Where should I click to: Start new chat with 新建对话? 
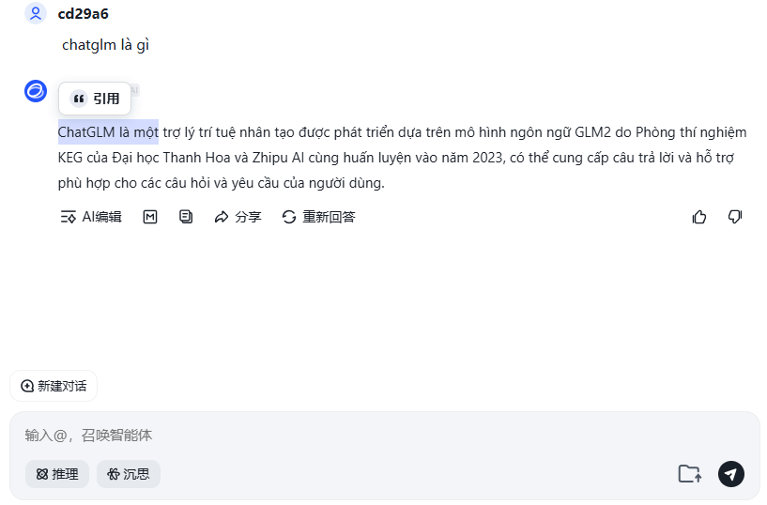(54, 386)
